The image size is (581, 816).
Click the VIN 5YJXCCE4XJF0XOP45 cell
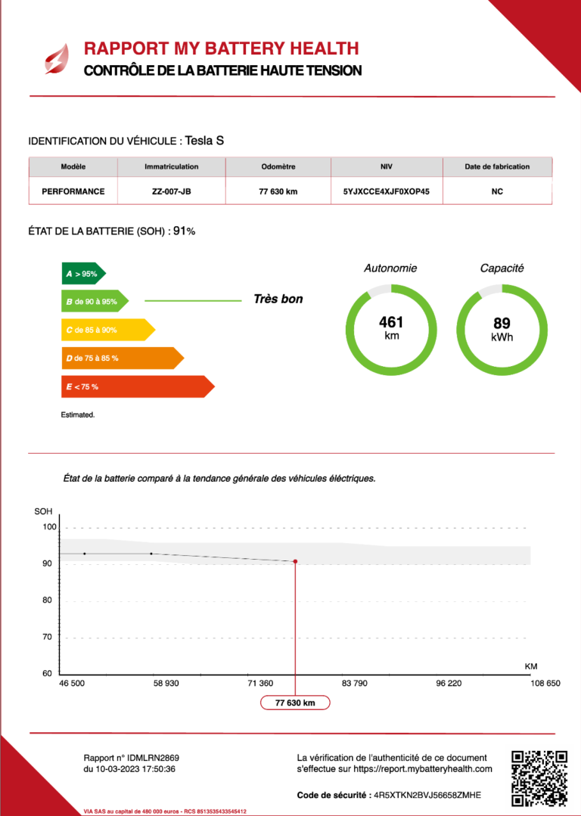pos(387,191)
